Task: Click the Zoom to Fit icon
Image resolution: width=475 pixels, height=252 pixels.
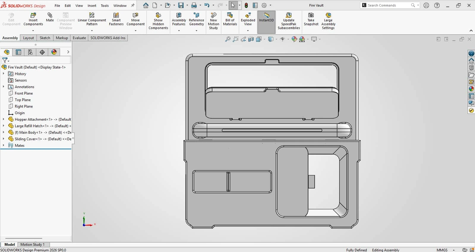Action: click(228, 39)
